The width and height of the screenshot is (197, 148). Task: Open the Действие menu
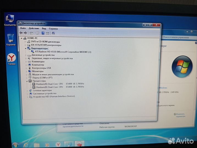coord(34,28)
